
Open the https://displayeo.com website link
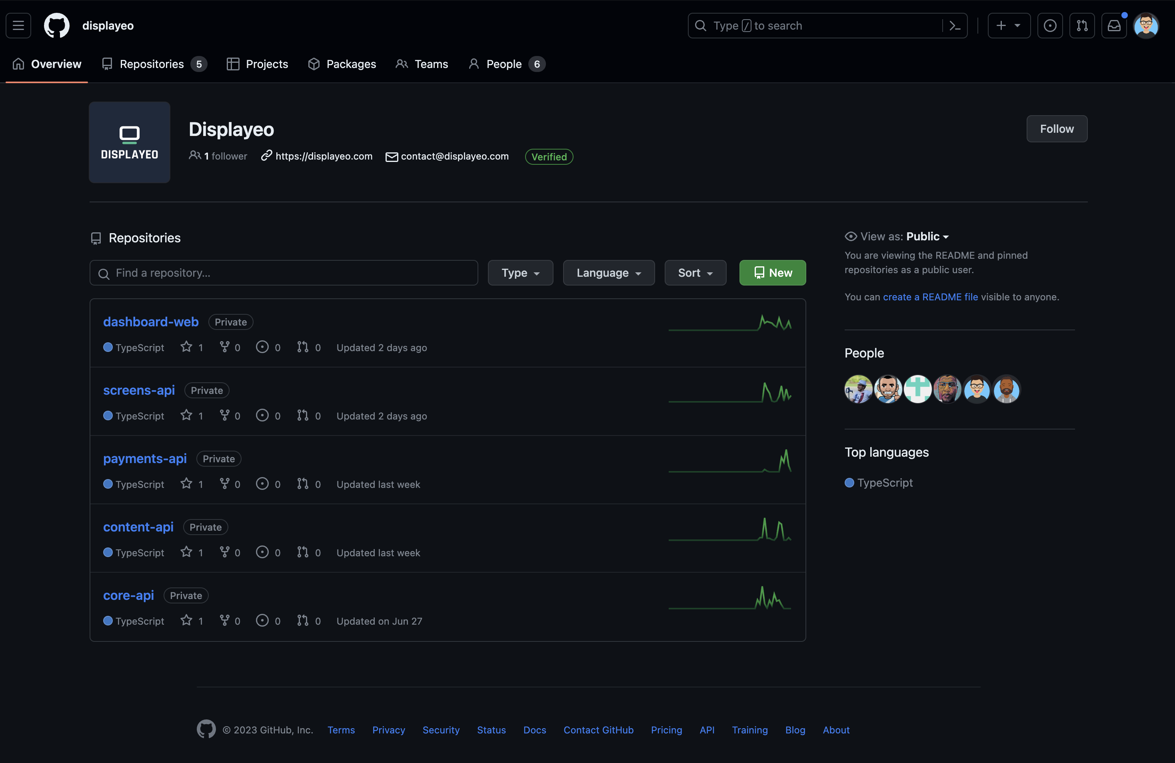pos(324,156)
